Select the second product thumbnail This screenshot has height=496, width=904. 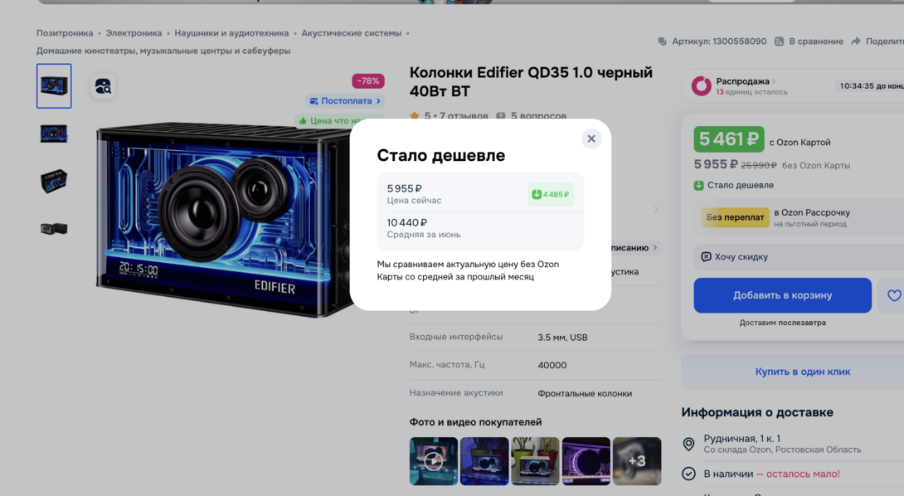click(54, 134)
